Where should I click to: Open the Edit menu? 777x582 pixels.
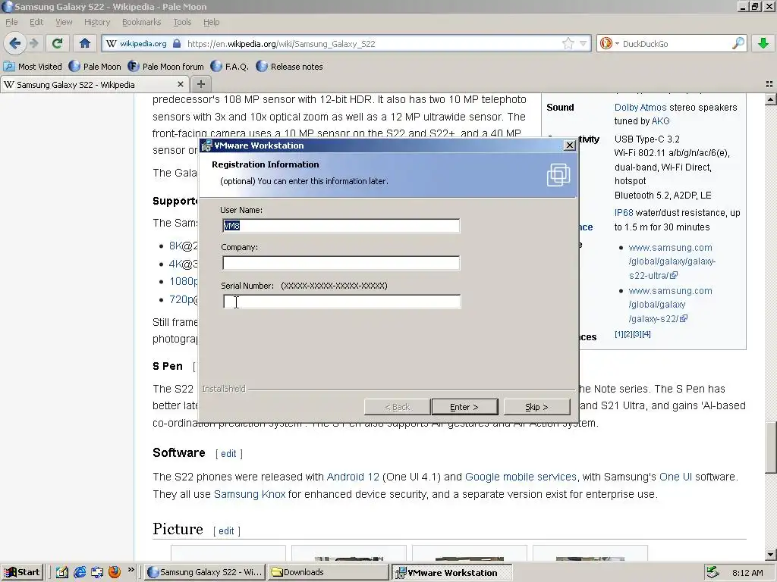[36, 22]
